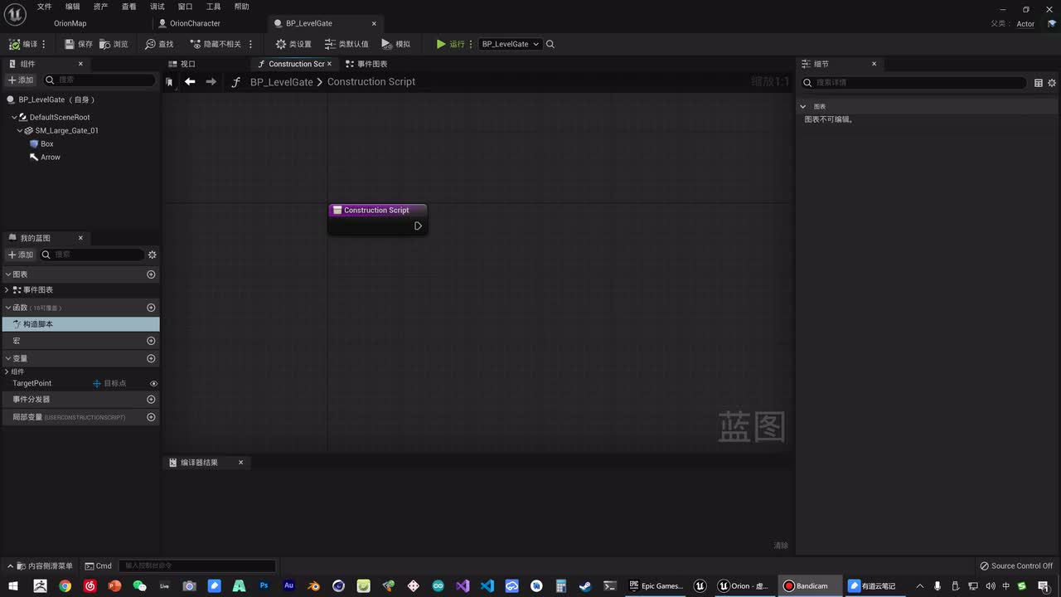Open details panel property matrix grid icon
1061x597 pixels.
point(1039,83)
